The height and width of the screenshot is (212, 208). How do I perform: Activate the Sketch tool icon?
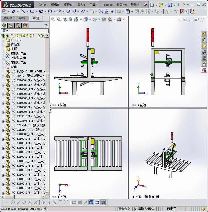(4, 11)
